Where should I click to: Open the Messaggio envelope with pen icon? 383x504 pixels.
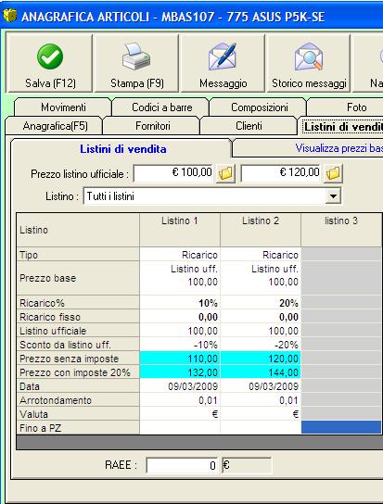coord(223,57)
